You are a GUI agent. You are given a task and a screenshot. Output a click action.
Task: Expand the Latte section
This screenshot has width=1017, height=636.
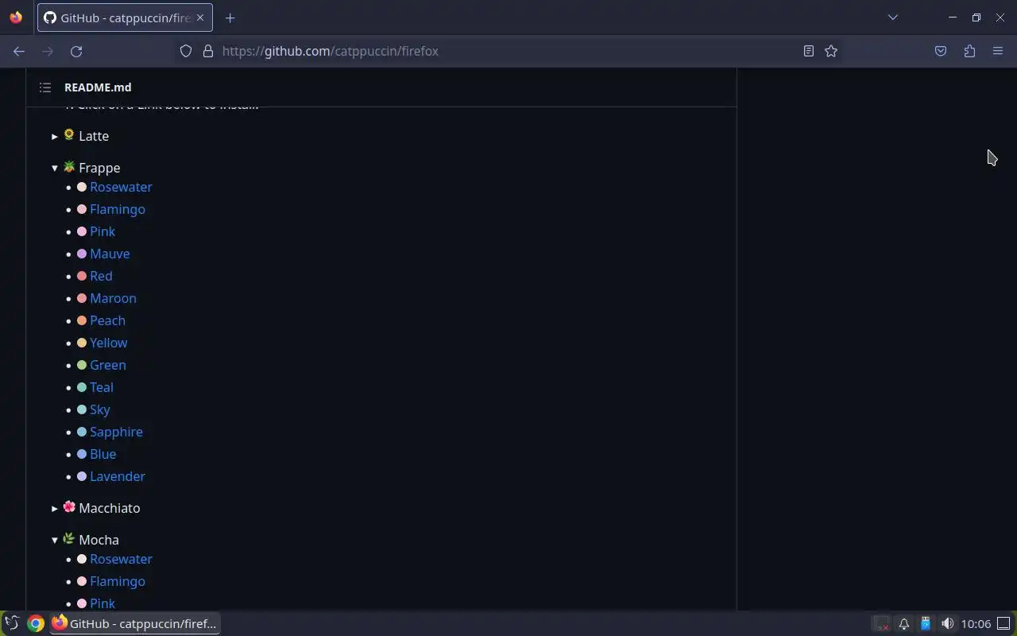(x=80, y=136)
